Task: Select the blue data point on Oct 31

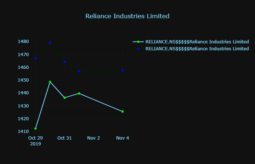Action: pos(64,62)
